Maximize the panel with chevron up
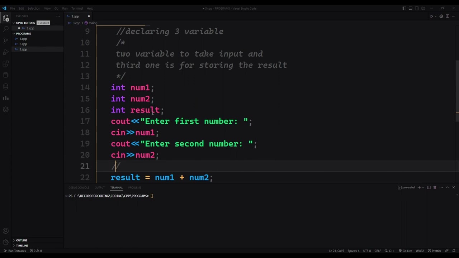This screenshot has width=459, height=258. pos(447,187)
